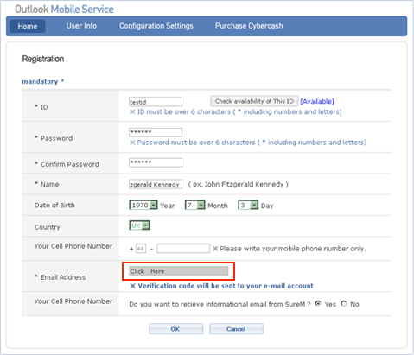Focus the Password field
This screenshot has width=414, height=355.
pos(156,132)
